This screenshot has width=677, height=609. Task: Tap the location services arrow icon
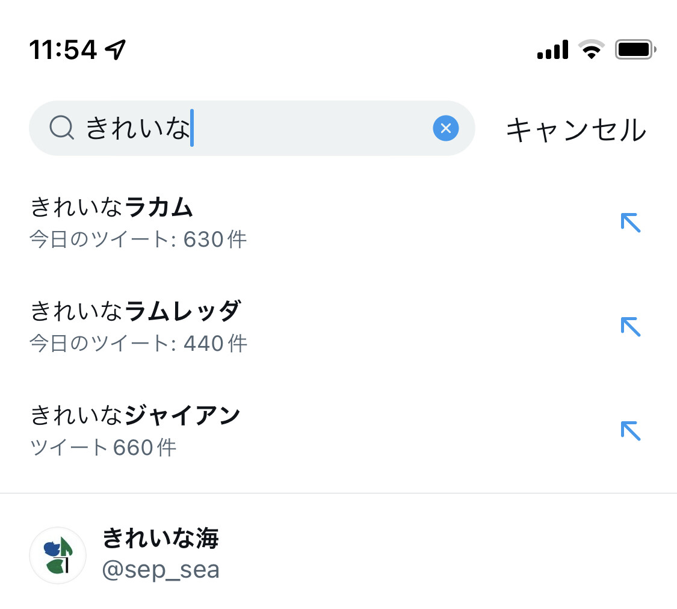pyautogui.click(x=115, y=50)
